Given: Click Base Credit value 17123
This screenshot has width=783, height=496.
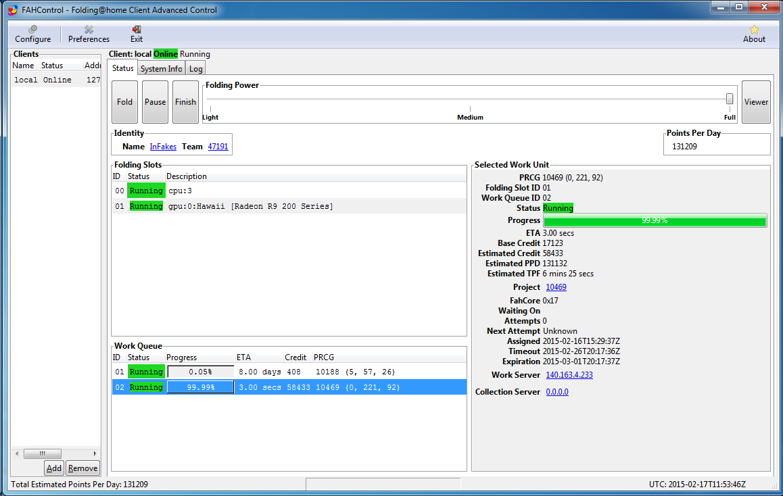Looking at the screenshot, I should click(553, 243).
